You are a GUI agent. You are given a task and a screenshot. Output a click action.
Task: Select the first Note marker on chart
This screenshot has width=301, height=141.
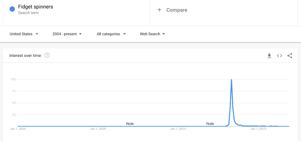(130, 123)
